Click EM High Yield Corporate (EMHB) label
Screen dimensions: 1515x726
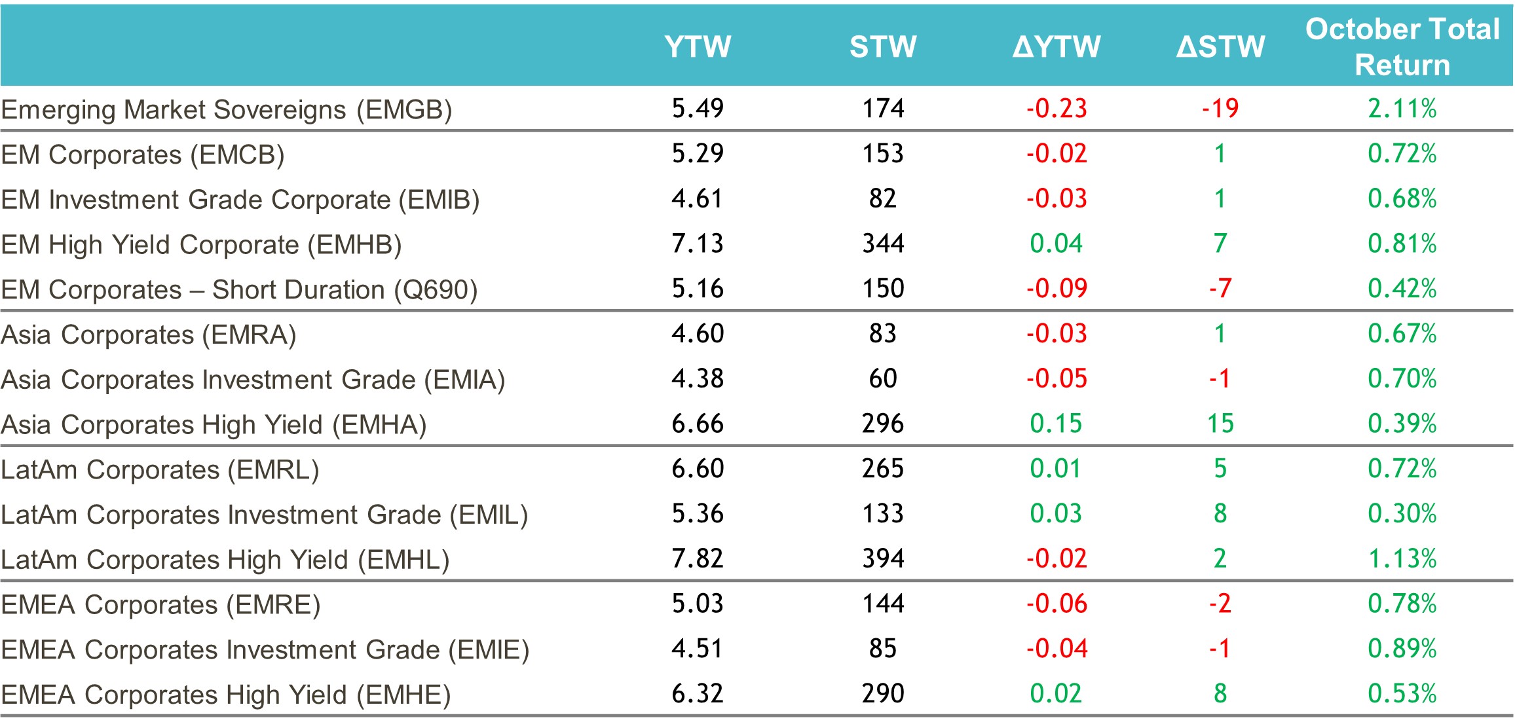[201, 245]
